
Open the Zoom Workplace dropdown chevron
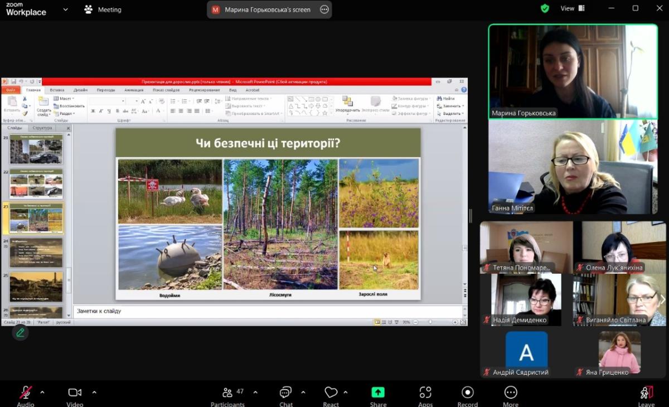coord(66,9)
